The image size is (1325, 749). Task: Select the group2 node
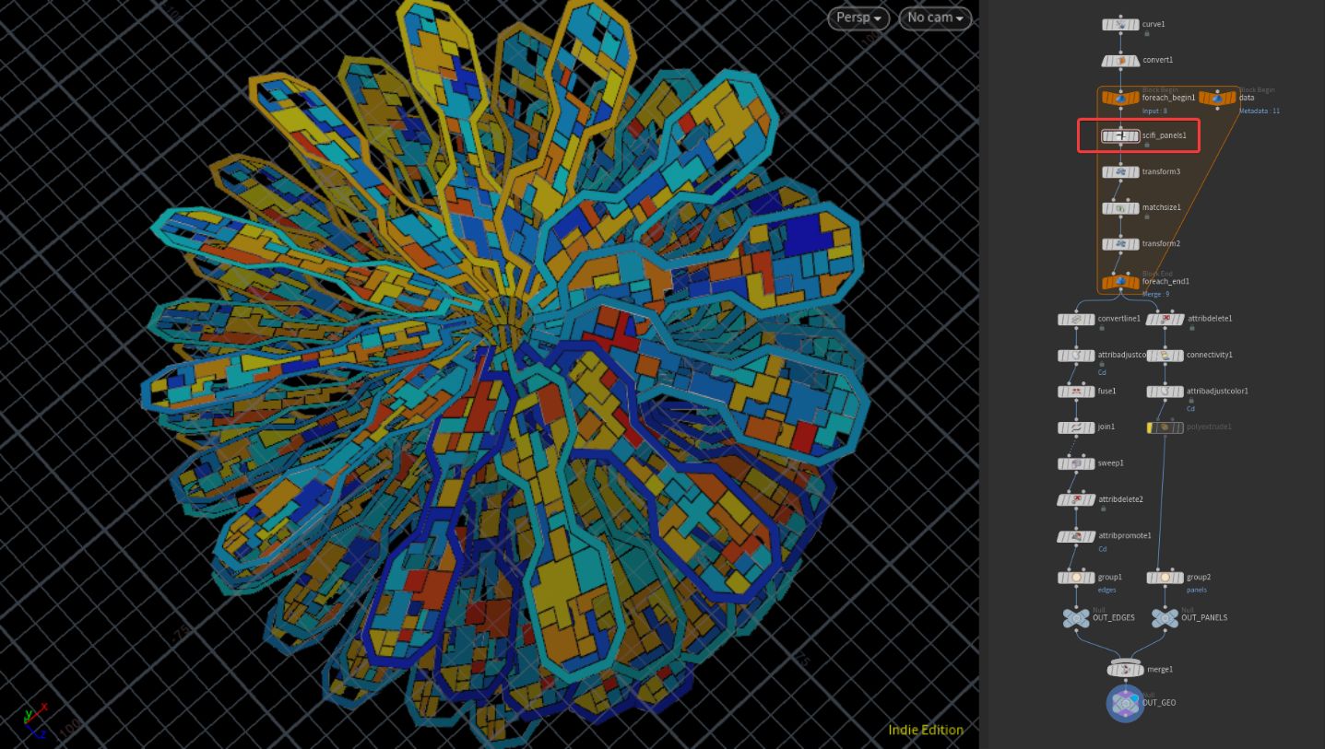(x=1165, y=578)
